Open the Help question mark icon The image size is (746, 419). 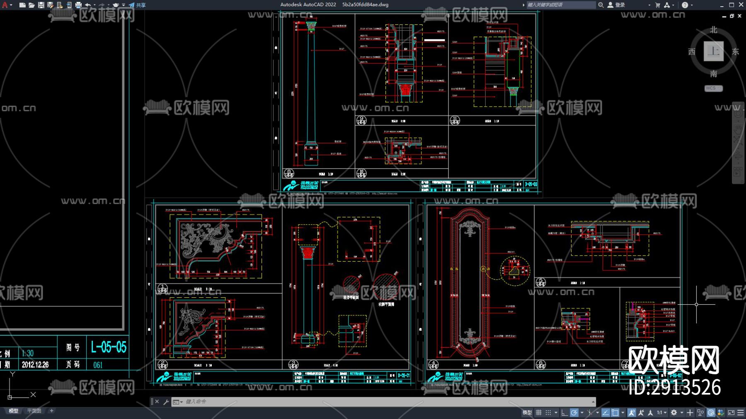click(x=685, y=5)
